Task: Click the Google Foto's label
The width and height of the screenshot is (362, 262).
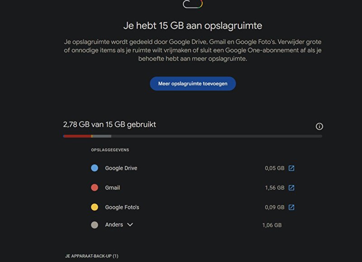Action: pos(122,207)
